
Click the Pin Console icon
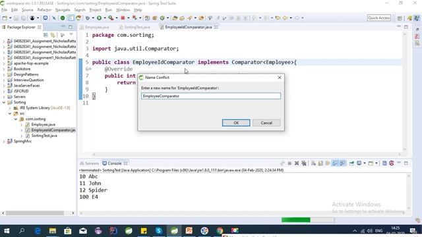tap(351, 163)
